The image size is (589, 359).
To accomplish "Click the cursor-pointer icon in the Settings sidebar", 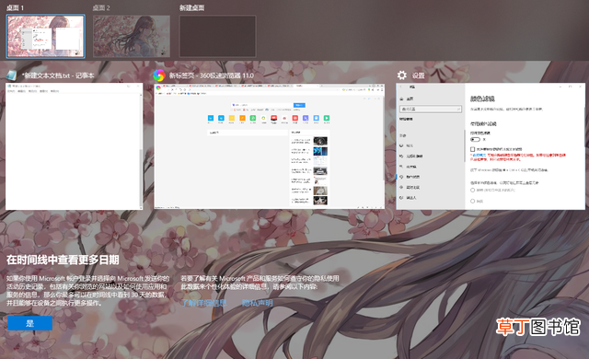I will (401, 156).
